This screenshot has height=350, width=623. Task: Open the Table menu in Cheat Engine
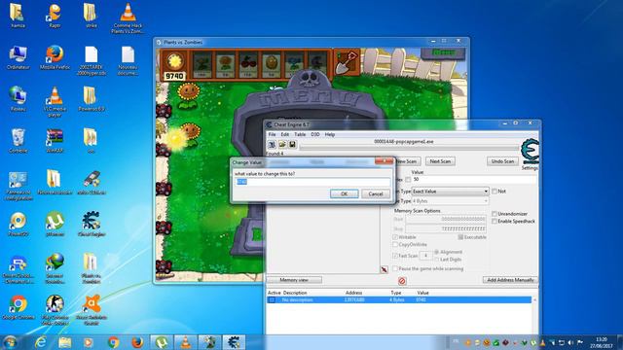click(300, 134)
